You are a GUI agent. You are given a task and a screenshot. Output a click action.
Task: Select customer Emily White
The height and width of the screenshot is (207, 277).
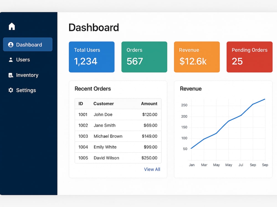pyautogui.click(x=105, y=147)
